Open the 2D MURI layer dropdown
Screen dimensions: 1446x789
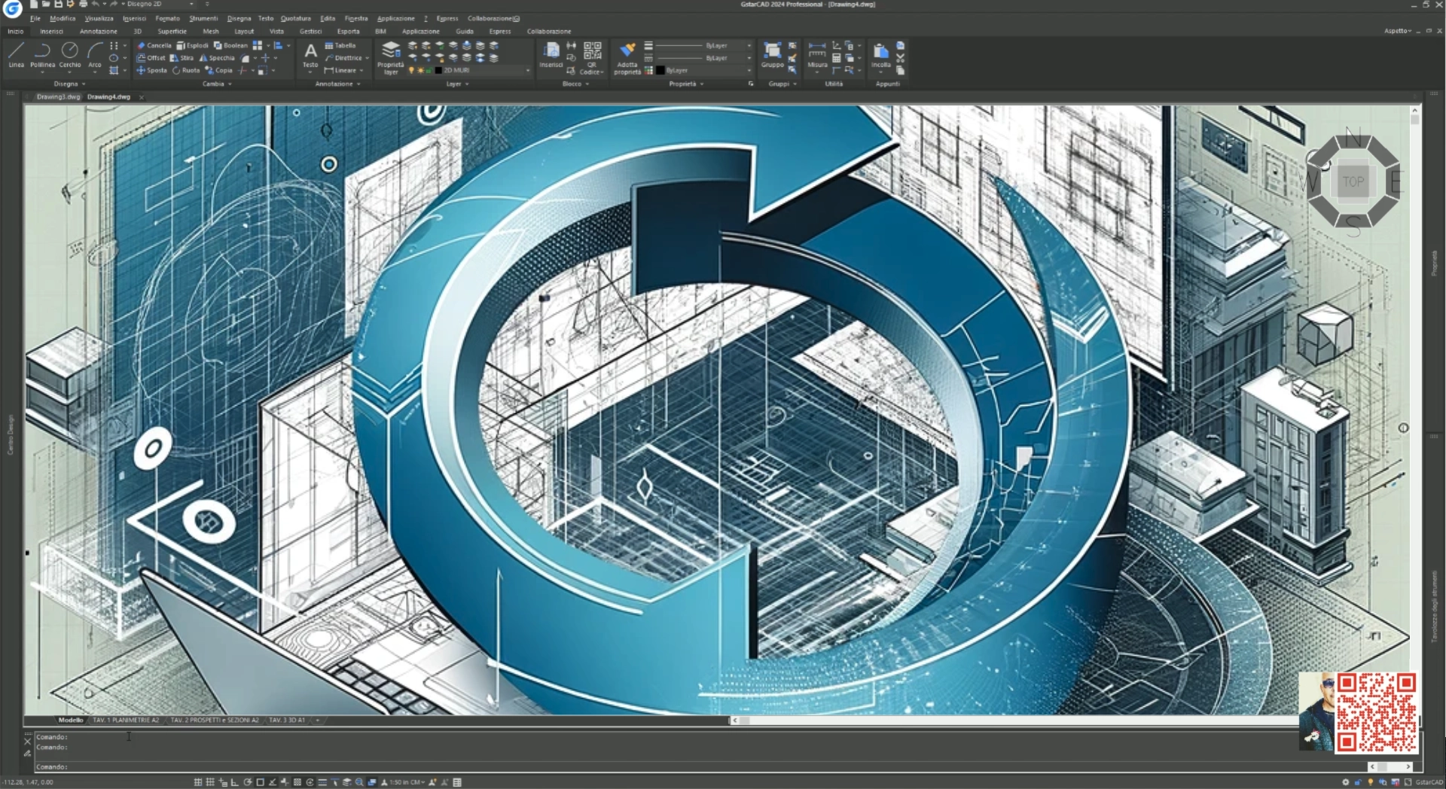pyautogui.click(x=527, y=71)
